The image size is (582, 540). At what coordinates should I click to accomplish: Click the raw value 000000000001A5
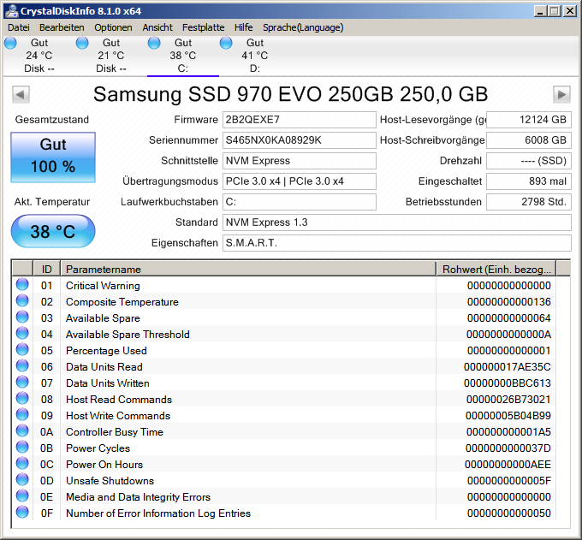[508, 432]
